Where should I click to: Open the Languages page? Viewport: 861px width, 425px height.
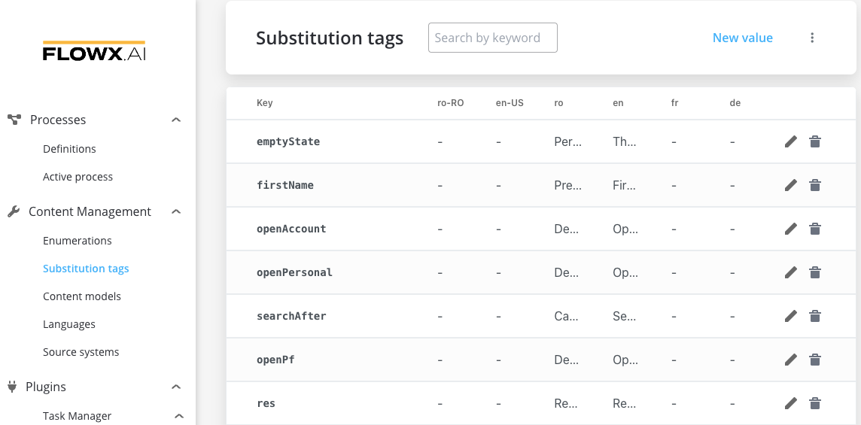pyautogui.click(x=69, y=324)
